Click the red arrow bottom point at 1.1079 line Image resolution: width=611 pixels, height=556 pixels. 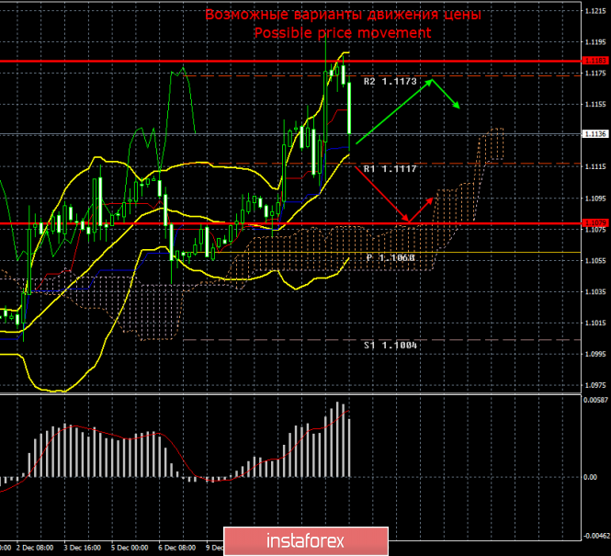pos(406,221)
